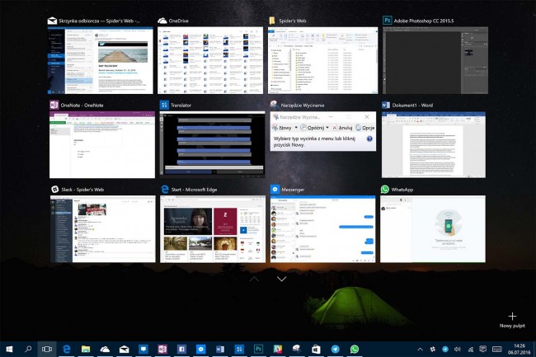Open the Windows Store taskbar icon
The image size is (536, 357).
tap(316, 349)
